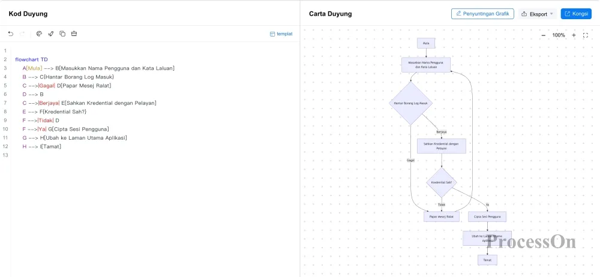Click the Carta Duyung panel title
The height and width of the screenshot is (277, 600).
pos(330,14)
